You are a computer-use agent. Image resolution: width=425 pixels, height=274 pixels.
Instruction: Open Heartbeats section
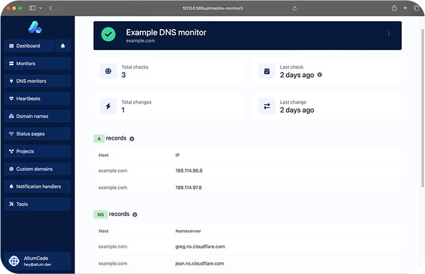pos(37,99)
